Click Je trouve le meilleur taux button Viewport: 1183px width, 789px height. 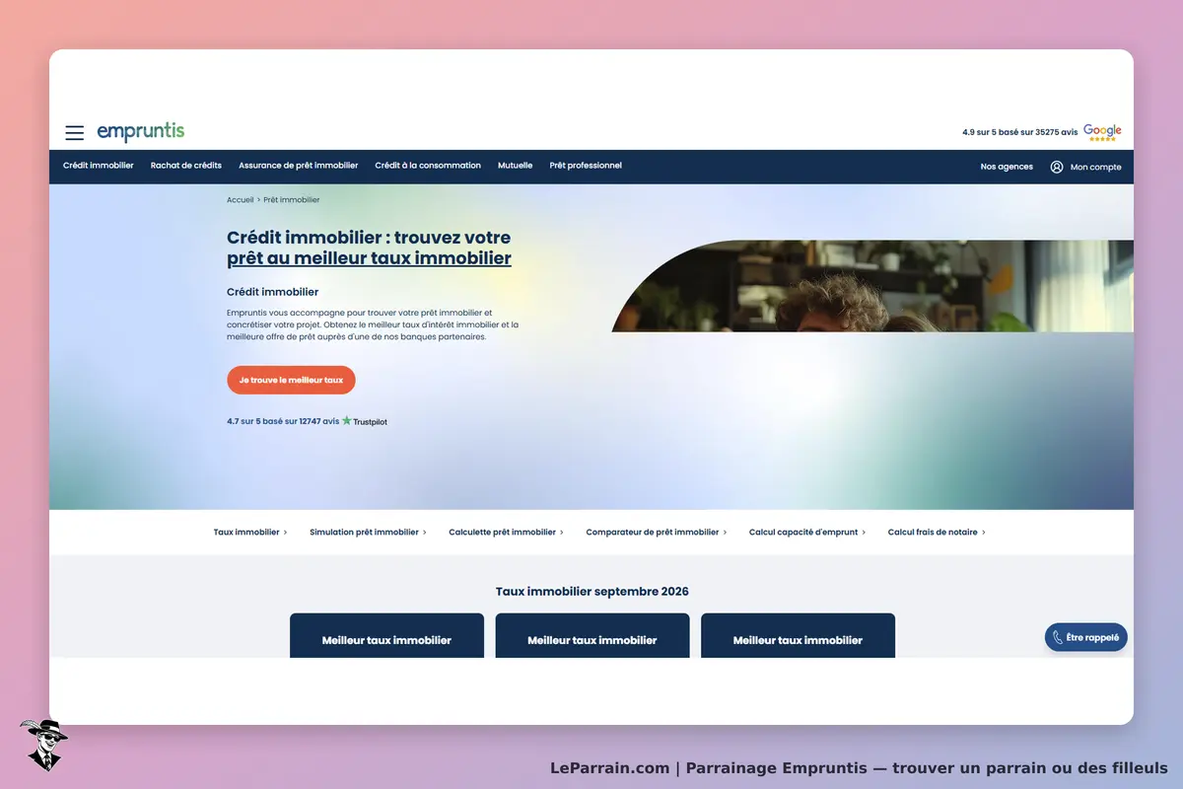(291, 380)
